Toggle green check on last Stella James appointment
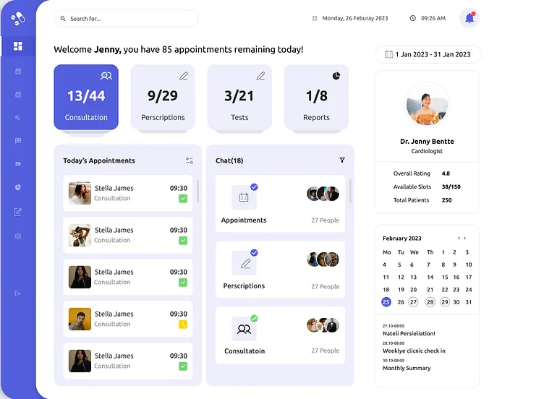Viewport: 544px width, 399px height. coord(183,366)
